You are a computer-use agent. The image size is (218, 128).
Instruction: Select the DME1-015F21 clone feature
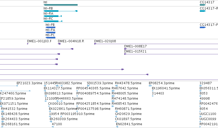pos(171,54)
